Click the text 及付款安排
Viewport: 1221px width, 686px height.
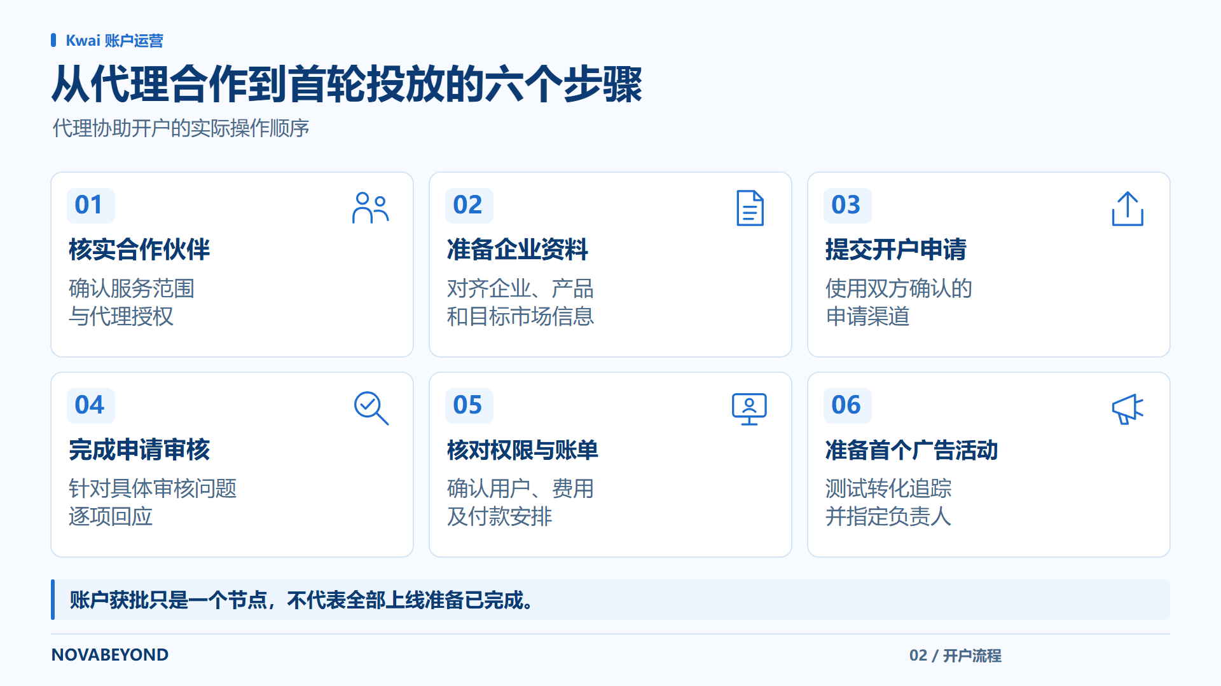499,516
